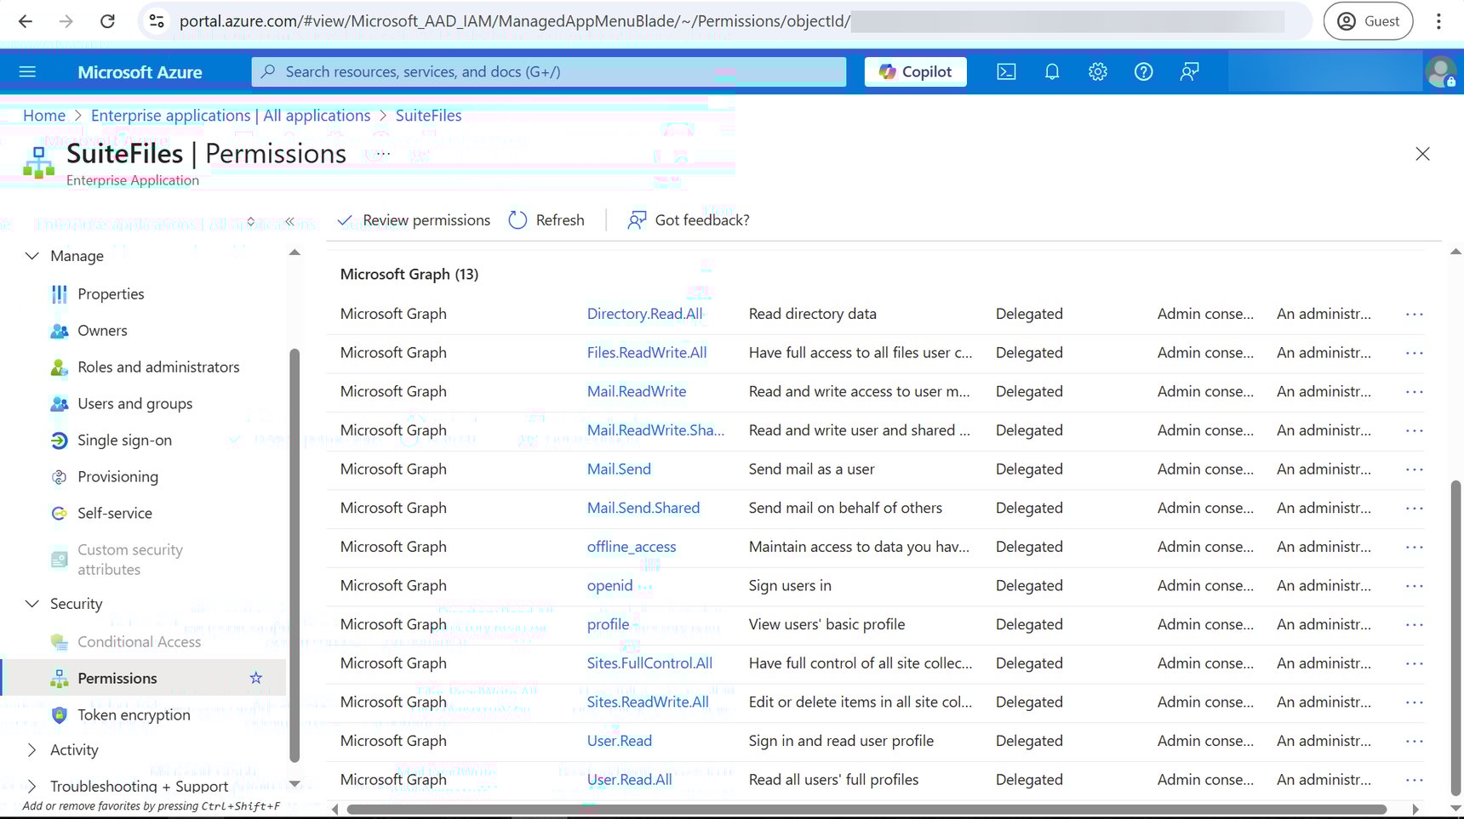Launch the Cloud Shell terminal

point(1006,71)
